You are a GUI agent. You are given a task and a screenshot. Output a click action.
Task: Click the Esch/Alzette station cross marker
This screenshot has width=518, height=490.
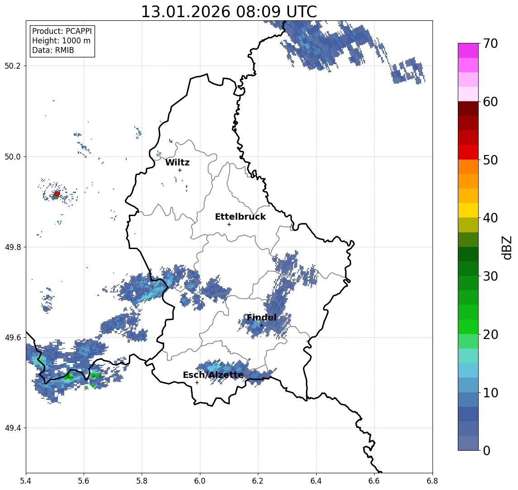tap(197, 383)
